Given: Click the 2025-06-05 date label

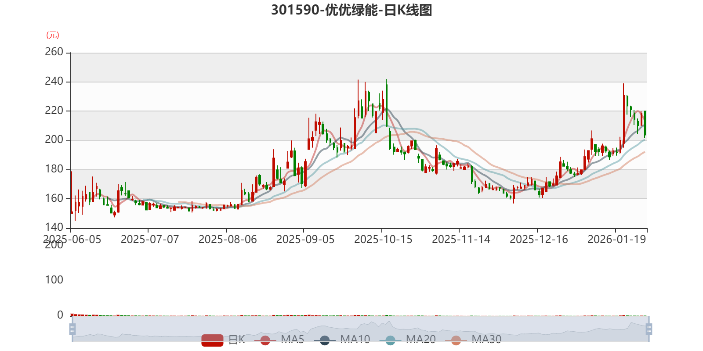Looking at the screenshot, I should point(72,240).
